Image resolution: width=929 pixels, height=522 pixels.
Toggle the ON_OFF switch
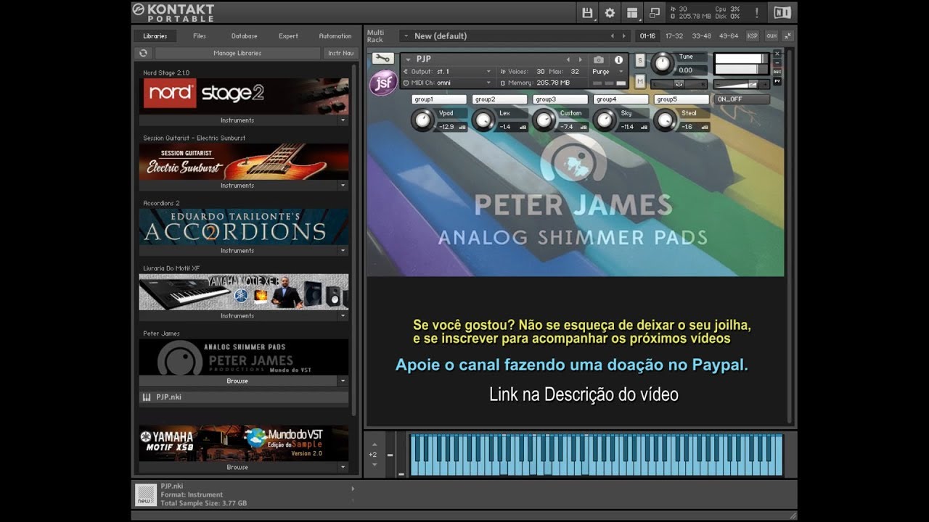click(x=742, y=99)
